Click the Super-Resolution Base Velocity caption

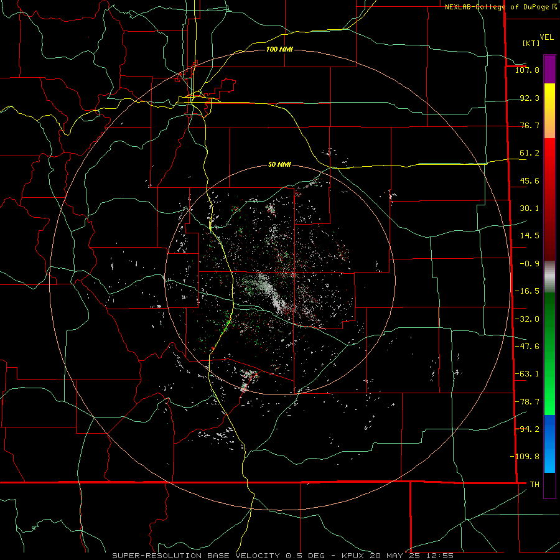tap(283, 556)
